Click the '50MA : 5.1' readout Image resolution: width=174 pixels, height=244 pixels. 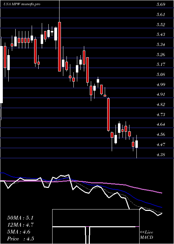pyautogui.click(x=20, y=218)
